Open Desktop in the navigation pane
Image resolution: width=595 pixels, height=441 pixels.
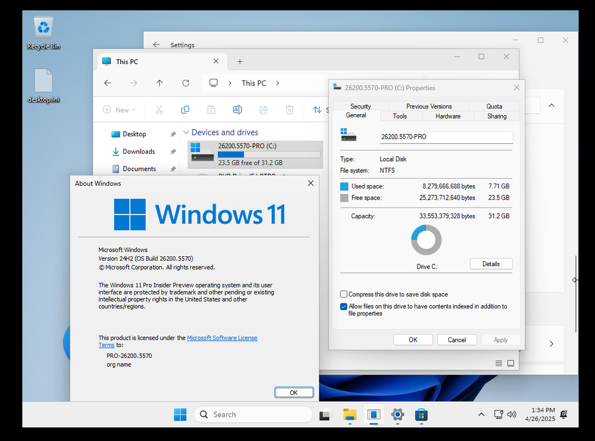135,134
